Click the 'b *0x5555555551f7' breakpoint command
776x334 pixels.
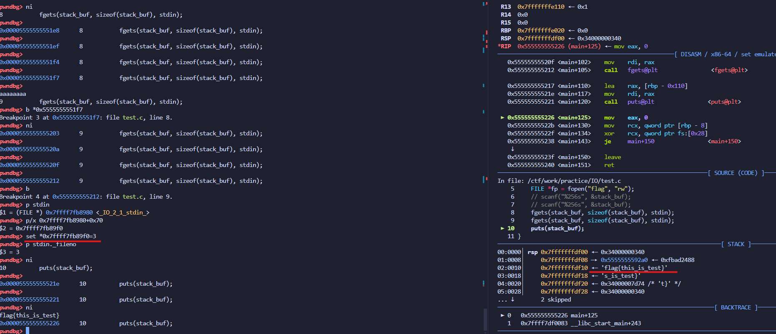pos(54,110)
